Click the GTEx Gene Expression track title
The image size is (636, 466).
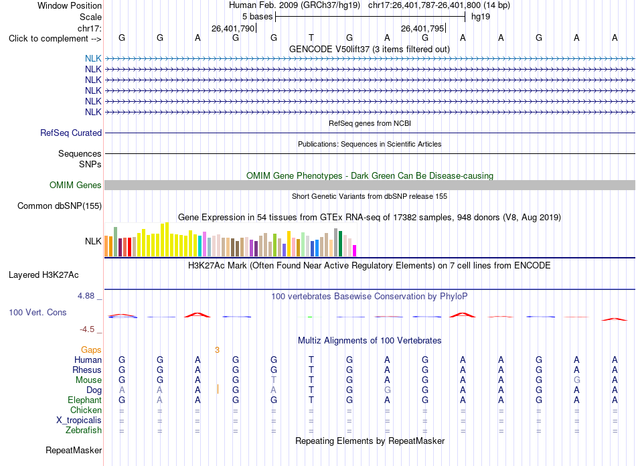pos(370,218)
